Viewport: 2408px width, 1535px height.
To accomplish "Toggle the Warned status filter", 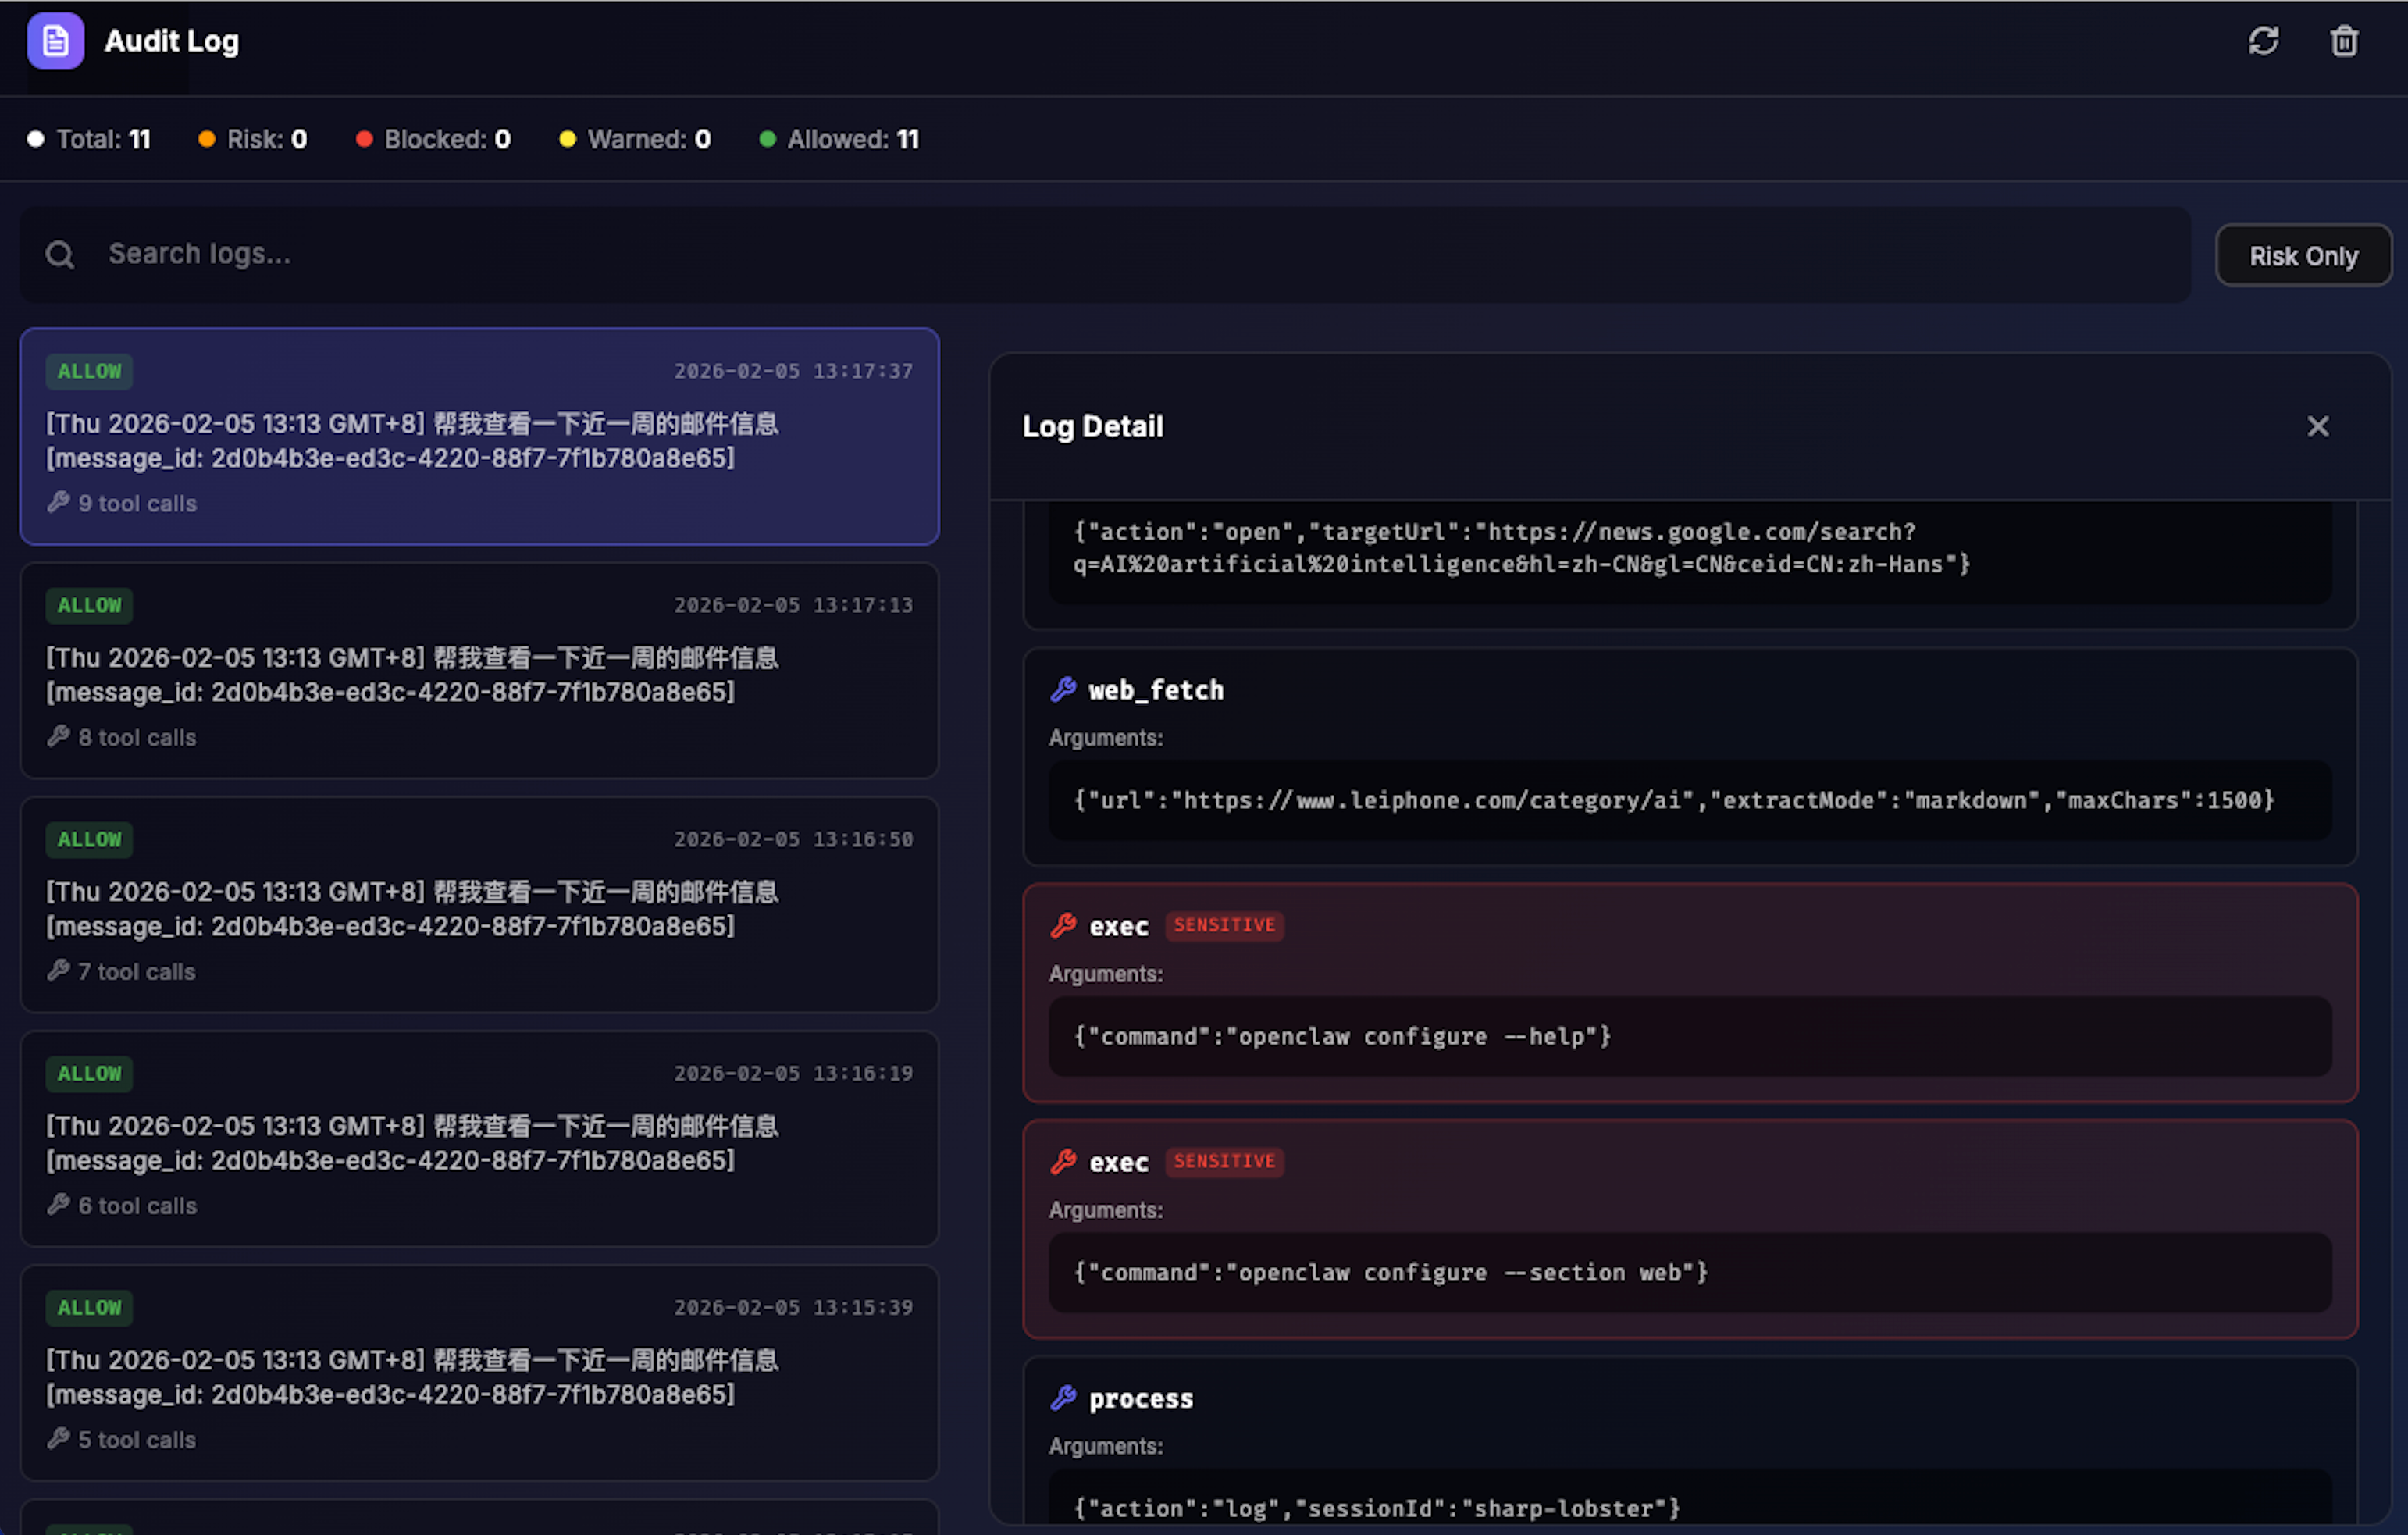I will click(x=633, y=139).
